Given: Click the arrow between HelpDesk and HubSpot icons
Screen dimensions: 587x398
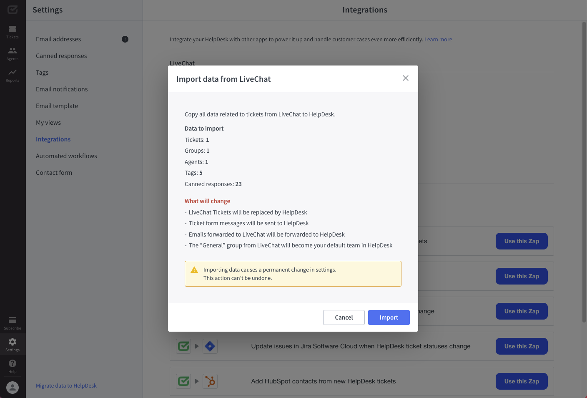Looking at the screenshot, I should click(x=197, y=381).
